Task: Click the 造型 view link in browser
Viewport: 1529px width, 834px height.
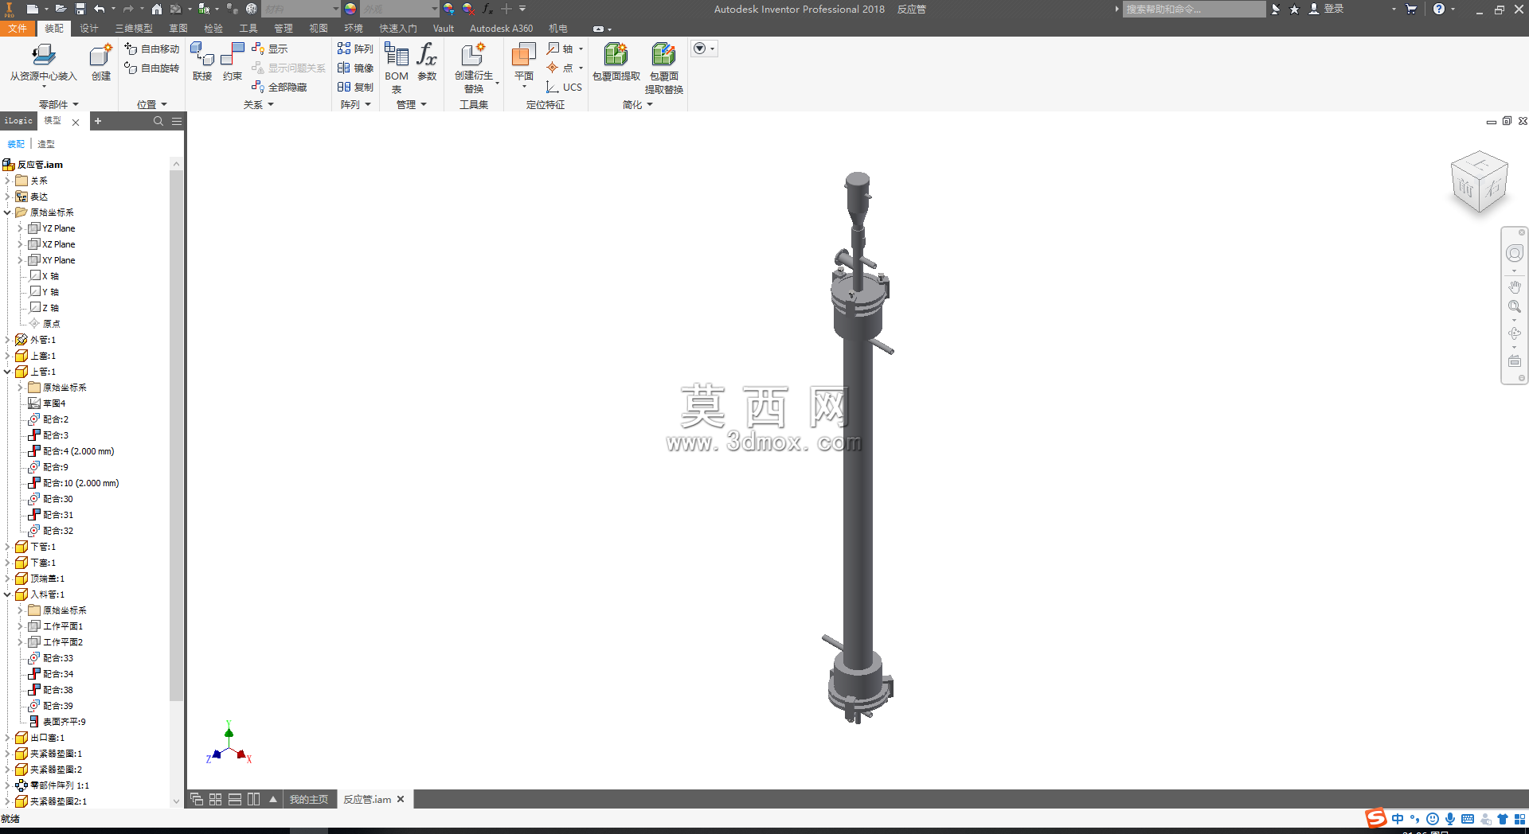Action: 46,144
